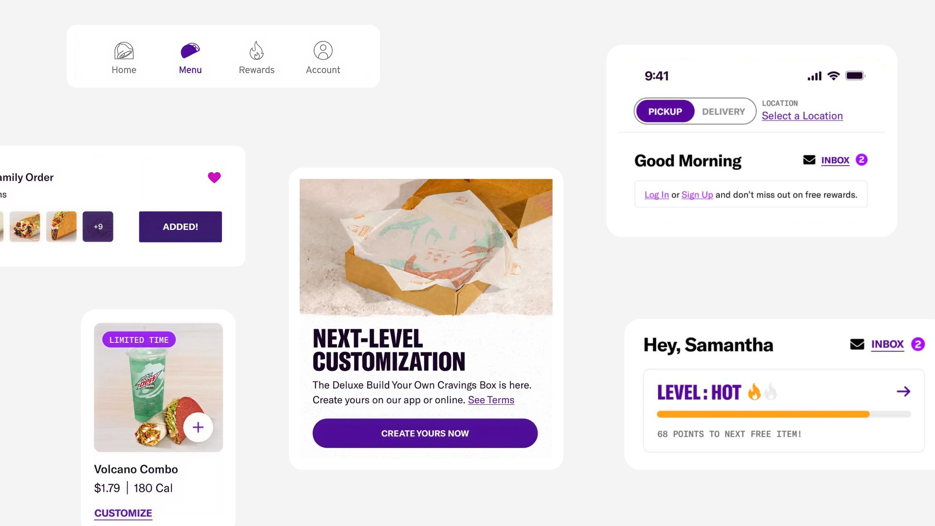Click Create Yours Now button
This screenshot has height=526, width=935.
point(425,433)
